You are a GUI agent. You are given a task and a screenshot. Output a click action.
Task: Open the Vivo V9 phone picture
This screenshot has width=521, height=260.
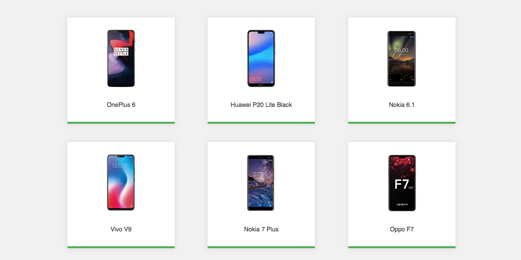[x=121, y=182]
